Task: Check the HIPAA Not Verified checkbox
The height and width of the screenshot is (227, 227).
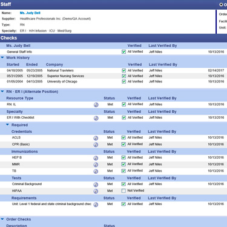Action: click(x=123, y=191)
